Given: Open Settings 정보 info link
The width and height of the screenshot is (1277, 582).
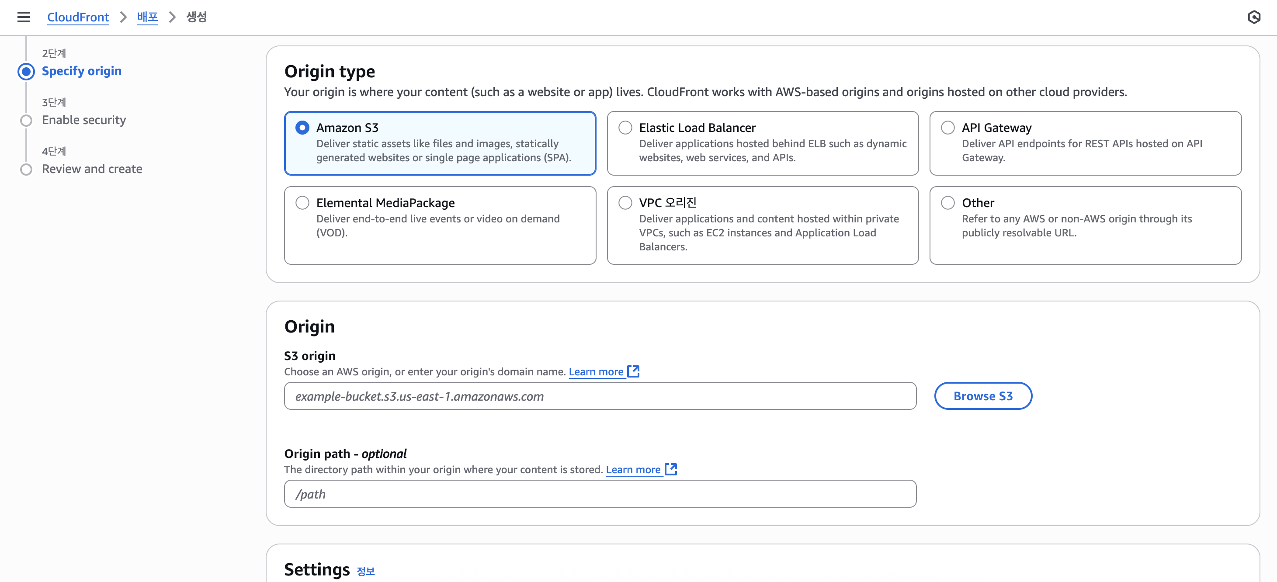Looking at the screenshot, I should pos(366,571).
